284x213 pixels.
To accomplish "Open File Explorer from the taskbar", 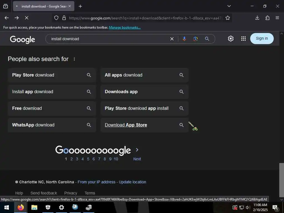I will [x=34, y=207].
